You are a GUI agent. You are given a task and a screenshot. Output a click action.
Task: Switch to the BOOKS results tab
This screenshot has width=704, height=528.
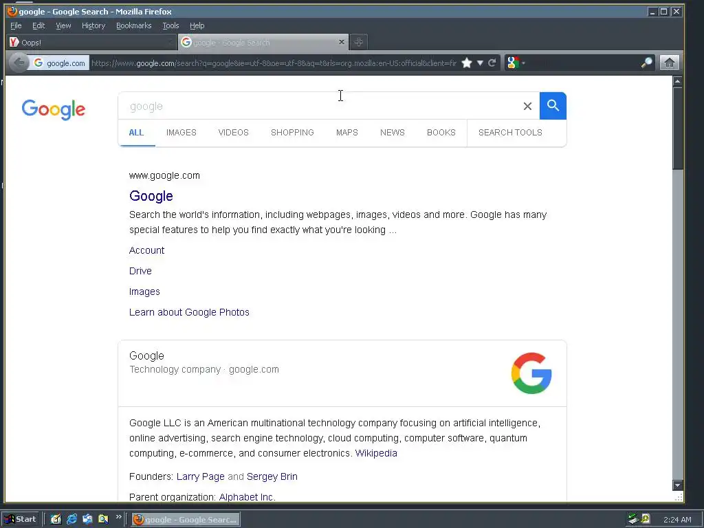[x=441, y=133]
